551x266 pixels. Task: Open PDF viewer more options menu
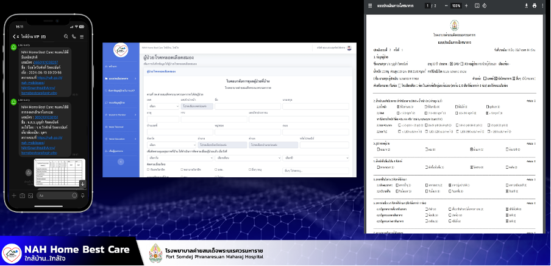click(x=542, y=5)
